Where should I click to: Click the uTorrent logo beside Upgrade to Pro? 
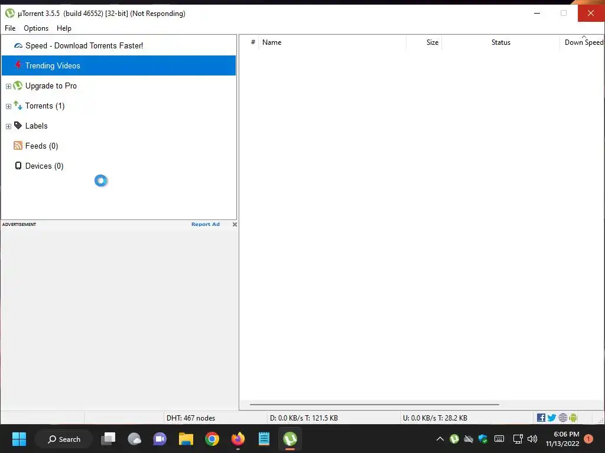pyautogui.click(x=18, y=86)
